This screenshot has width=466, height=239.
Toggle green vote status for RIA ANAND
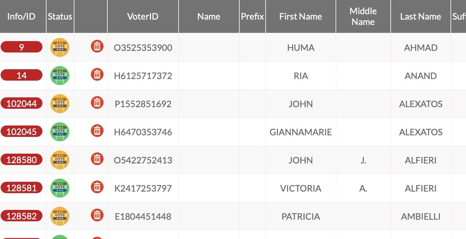(60, 76)
